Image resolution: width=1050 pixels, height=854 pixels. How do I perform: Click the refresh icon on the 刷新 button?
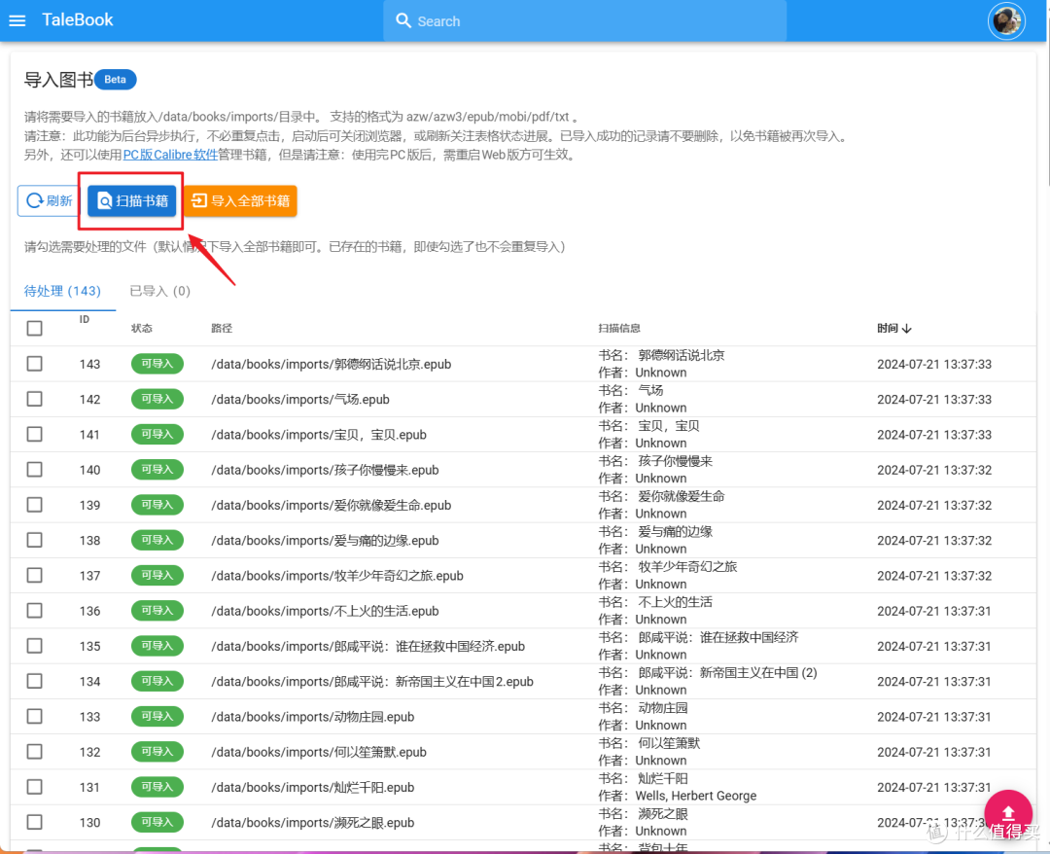33,201
